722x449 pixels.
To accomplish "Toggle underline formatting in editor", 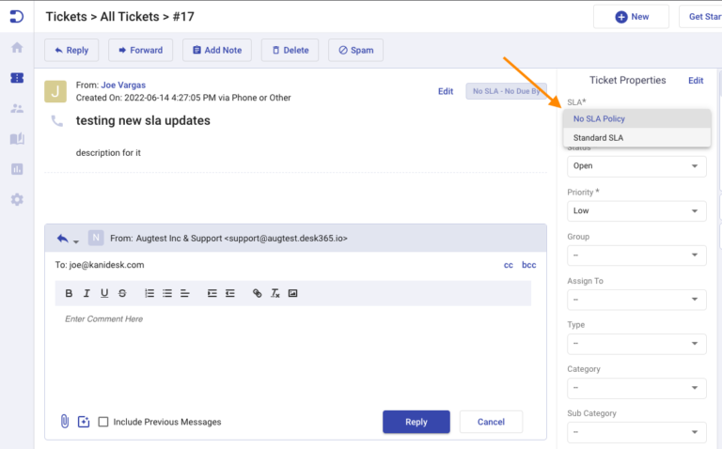I will coord(104,293).
